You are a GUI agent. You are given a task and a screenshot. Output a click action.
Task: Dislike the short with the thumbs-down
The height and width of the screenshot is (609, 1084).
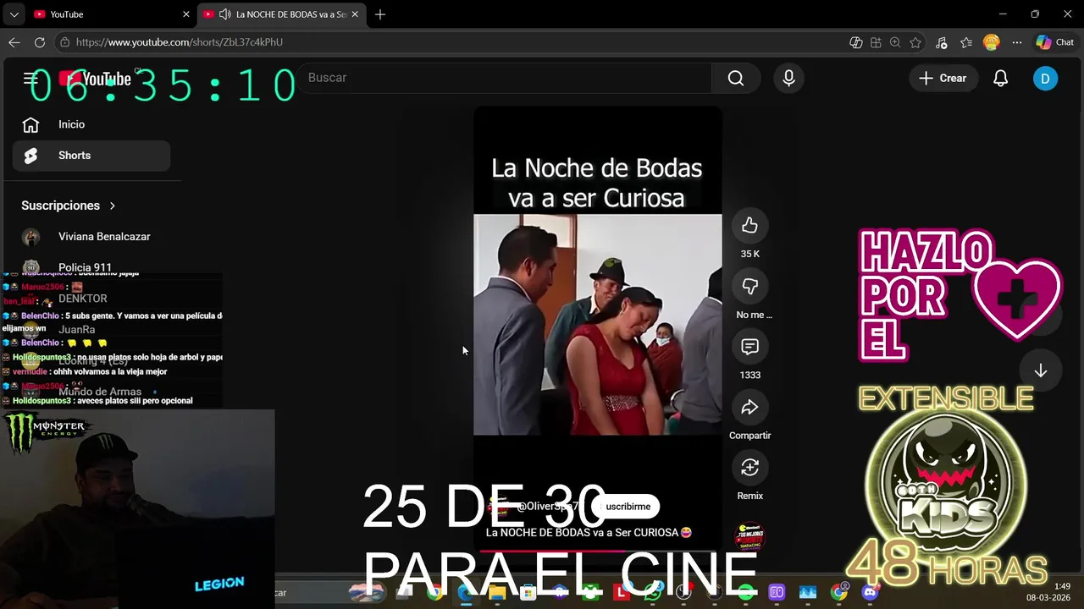(749, 286)
